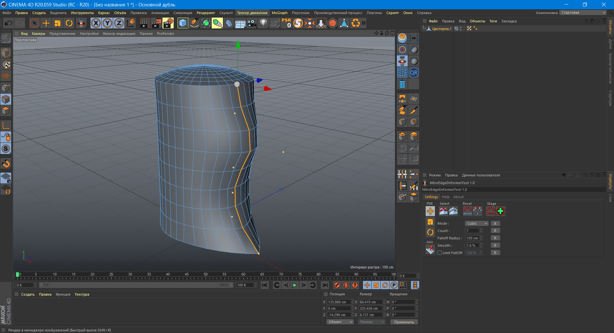Click the timeline preview range bar

pyautogui.click(x=137, y=285)
